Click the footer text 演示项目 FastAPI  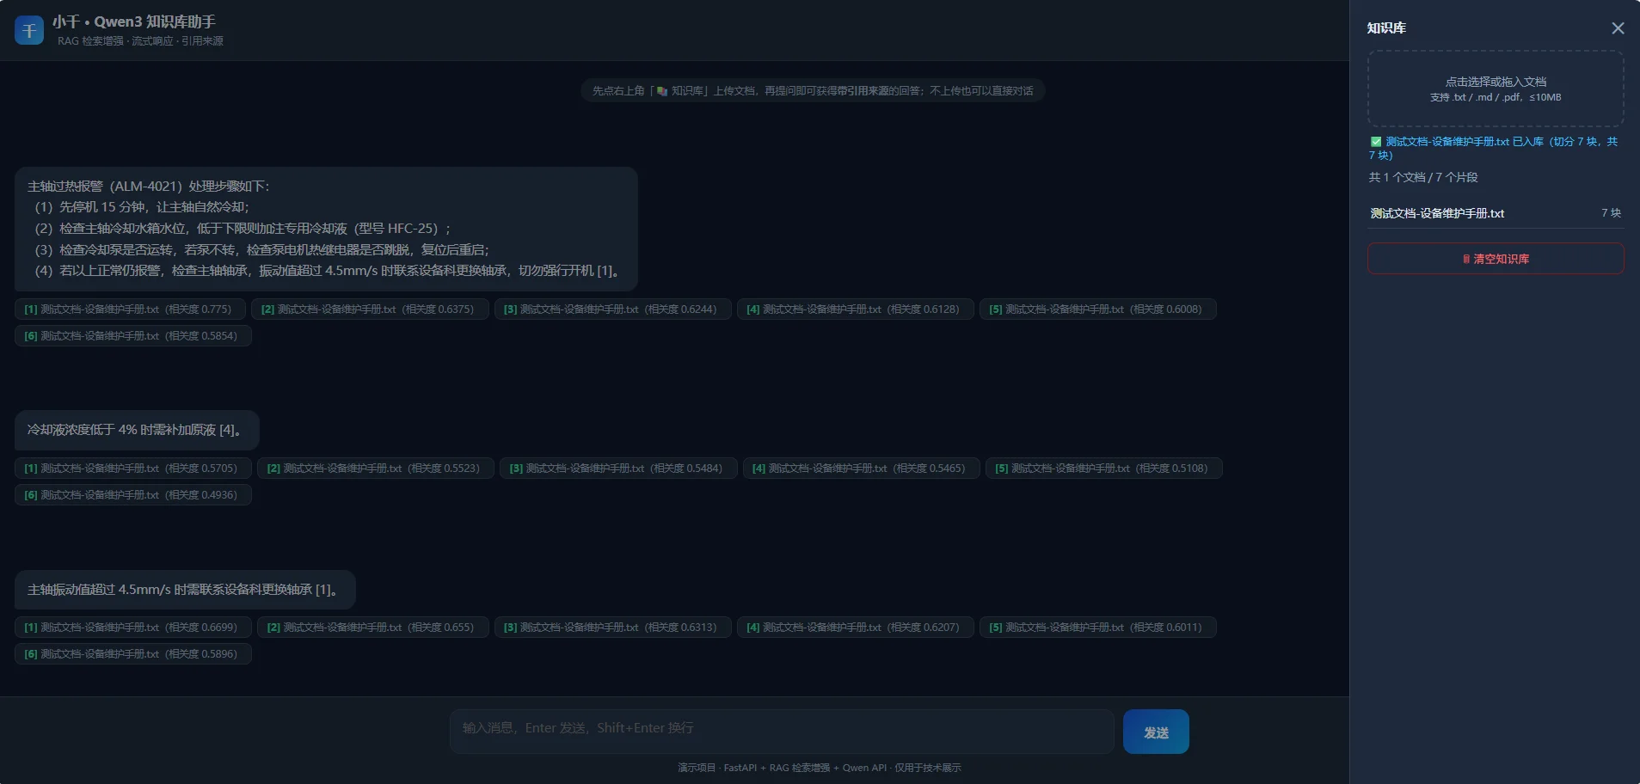(819, 768)
